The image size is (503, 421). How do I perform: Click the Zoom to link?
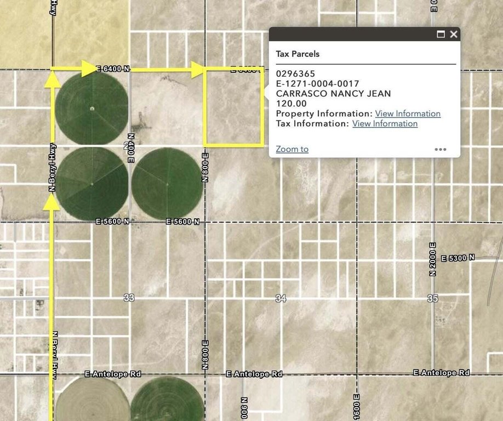[x=292, y=149]
